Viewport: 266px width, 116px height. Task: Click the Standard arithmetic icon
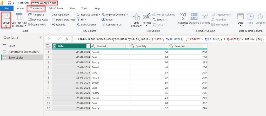pos(194,17)
